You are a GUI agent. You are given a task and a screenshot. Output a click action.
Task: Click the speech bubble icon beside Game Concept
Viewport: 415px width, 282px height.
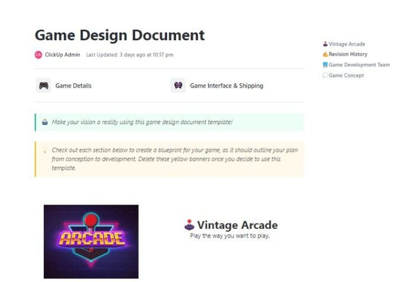pyautogui.click(x=325, y=75)
